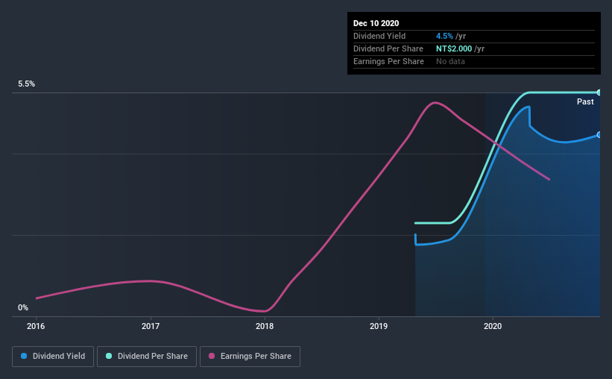
Task: Click the 4.5% Dividend Yield tooltip value
Action: [444, 36]
